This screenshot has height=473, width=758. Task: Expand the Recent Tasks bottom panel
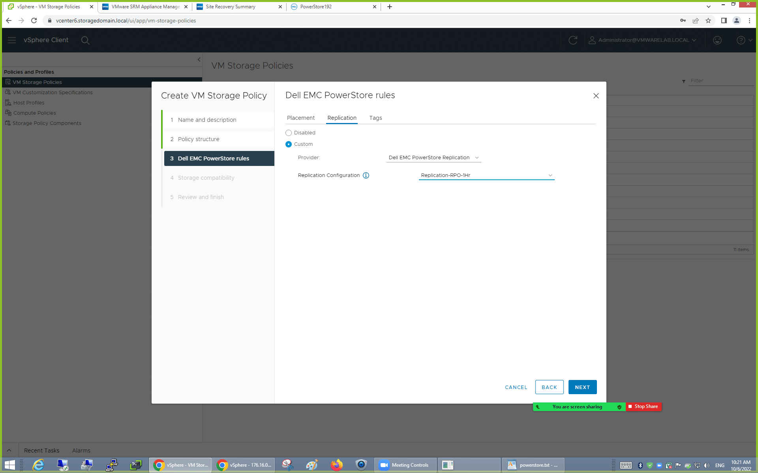click(9, 450)
